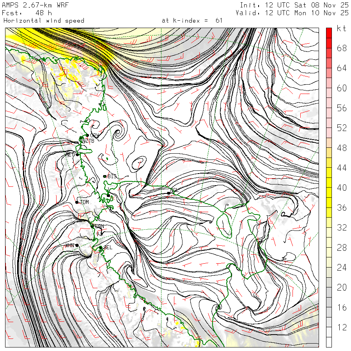The width and height of the screenshot is (351, 351).
Task: Click the 'Fcst: 48 h' forecast text
Action: click(x=27, y=13)
